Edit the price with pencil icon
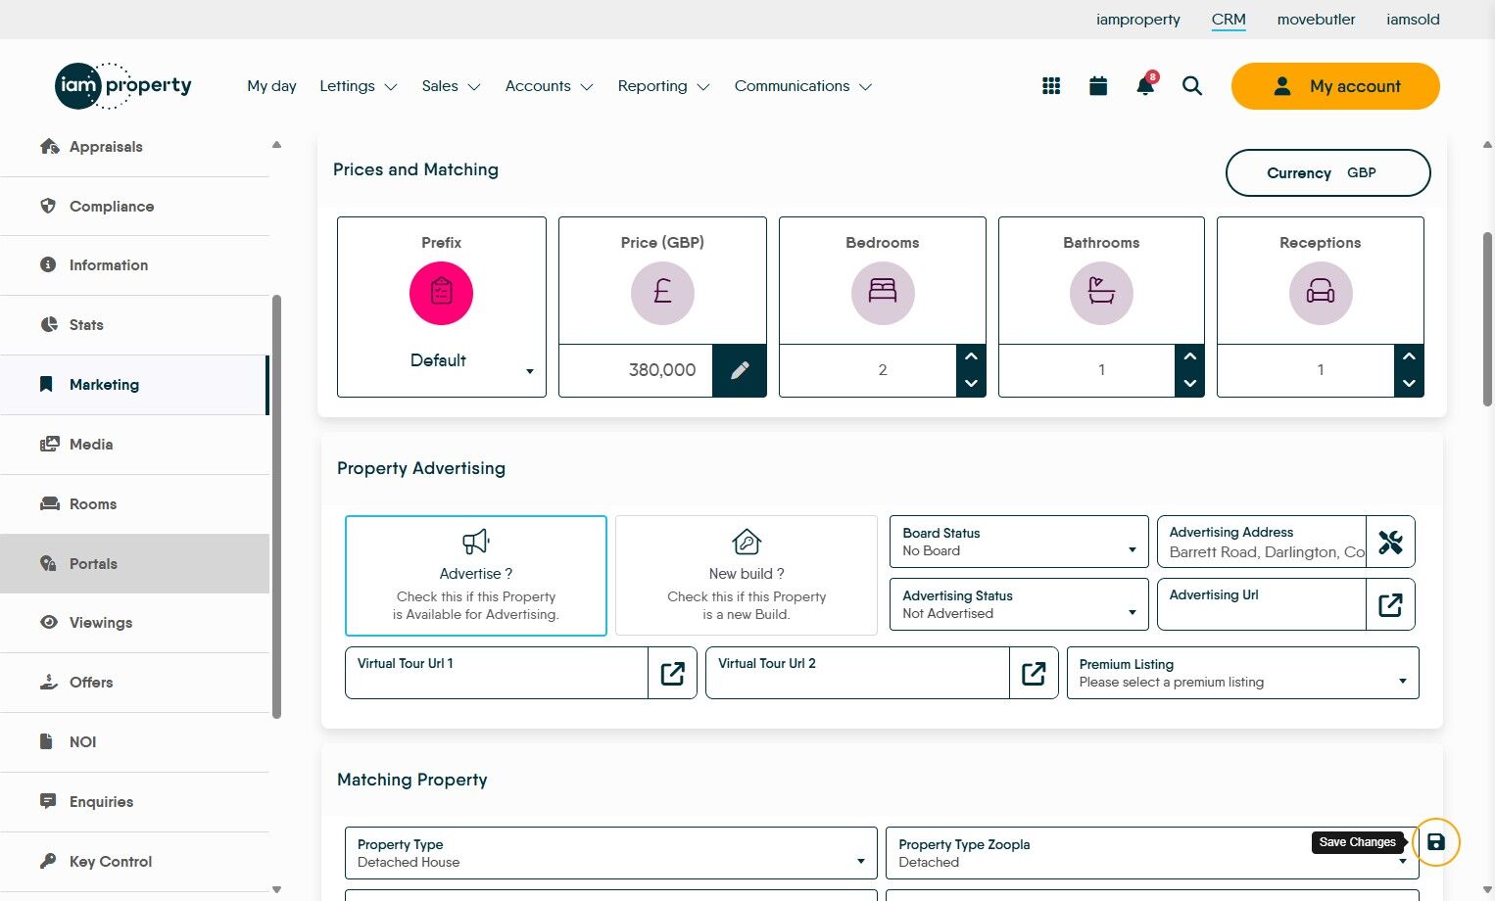Viewport: 1495px width, 901px height. coord(740,370)
